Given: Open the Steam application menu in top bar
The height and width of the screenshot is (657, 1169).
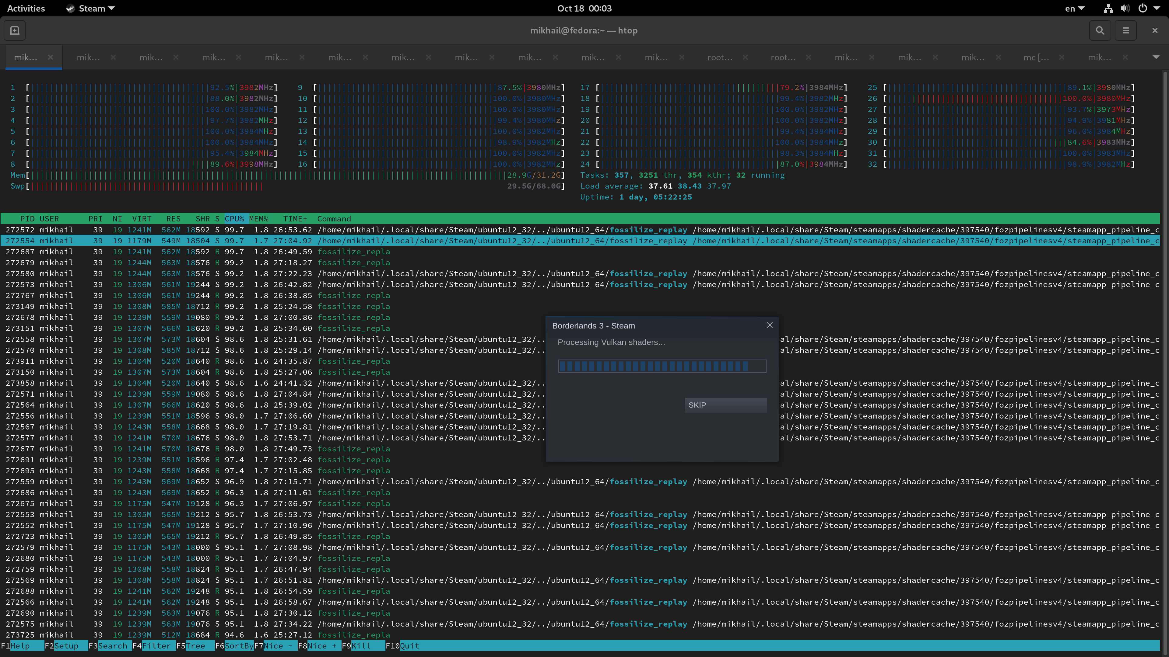Looking at the screenshot, I should (90, 8).
